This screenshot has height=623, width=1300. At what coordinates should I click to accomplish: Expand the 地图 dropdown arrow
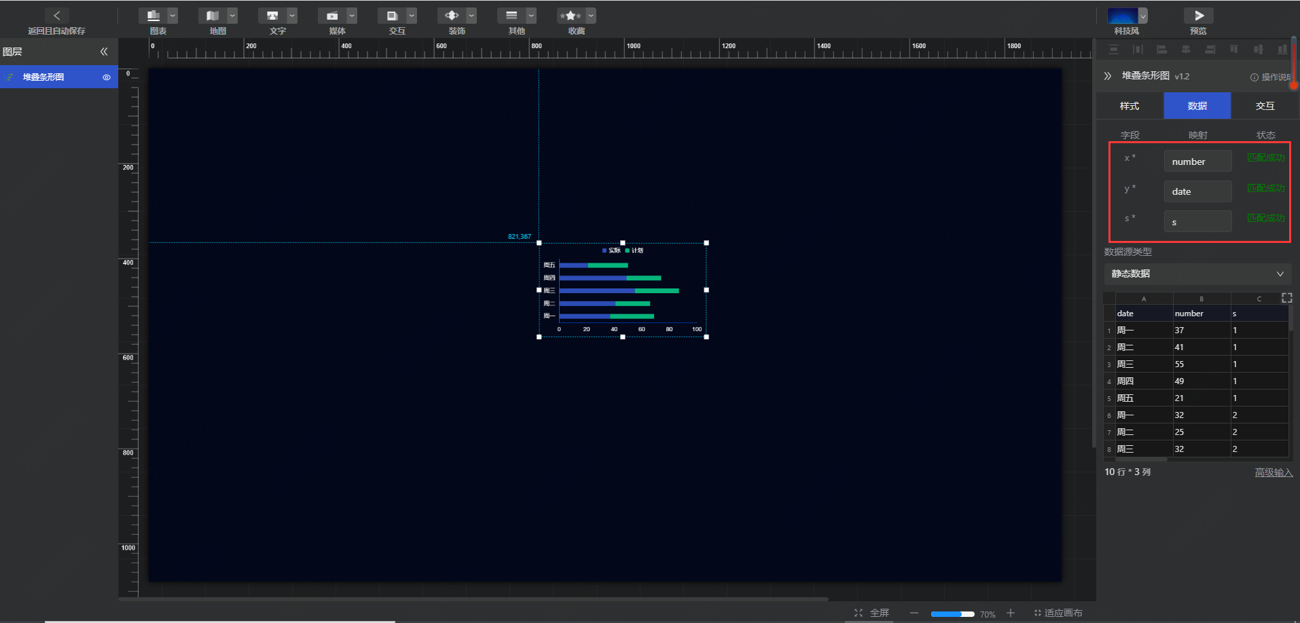coord(232,16)
